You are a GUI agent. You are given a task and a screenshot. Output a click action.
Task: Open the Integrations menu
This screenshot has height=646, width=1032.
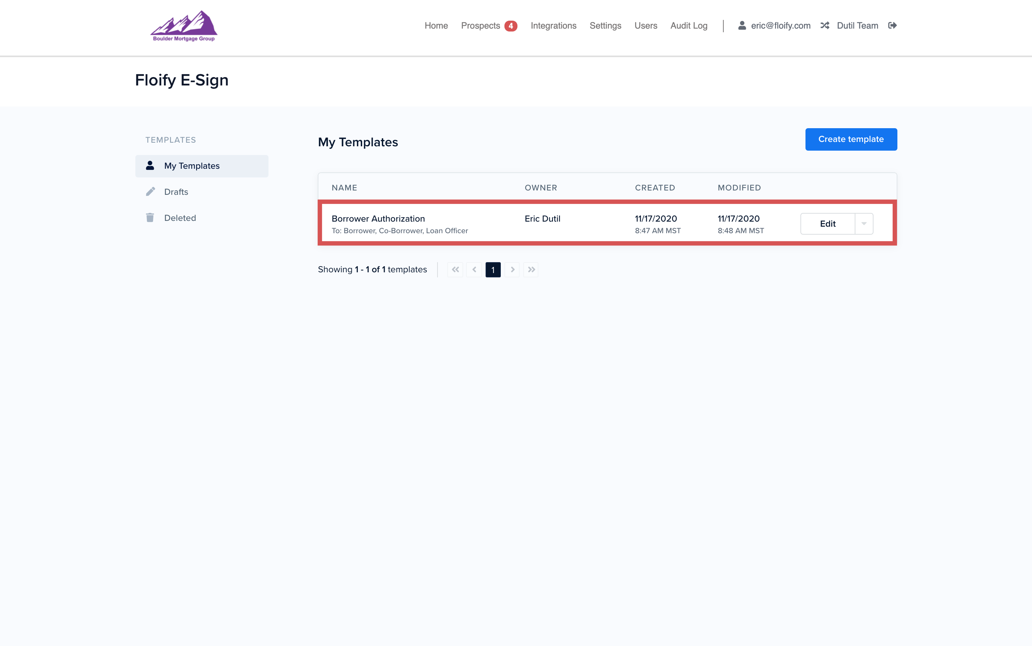pos(553,26)
